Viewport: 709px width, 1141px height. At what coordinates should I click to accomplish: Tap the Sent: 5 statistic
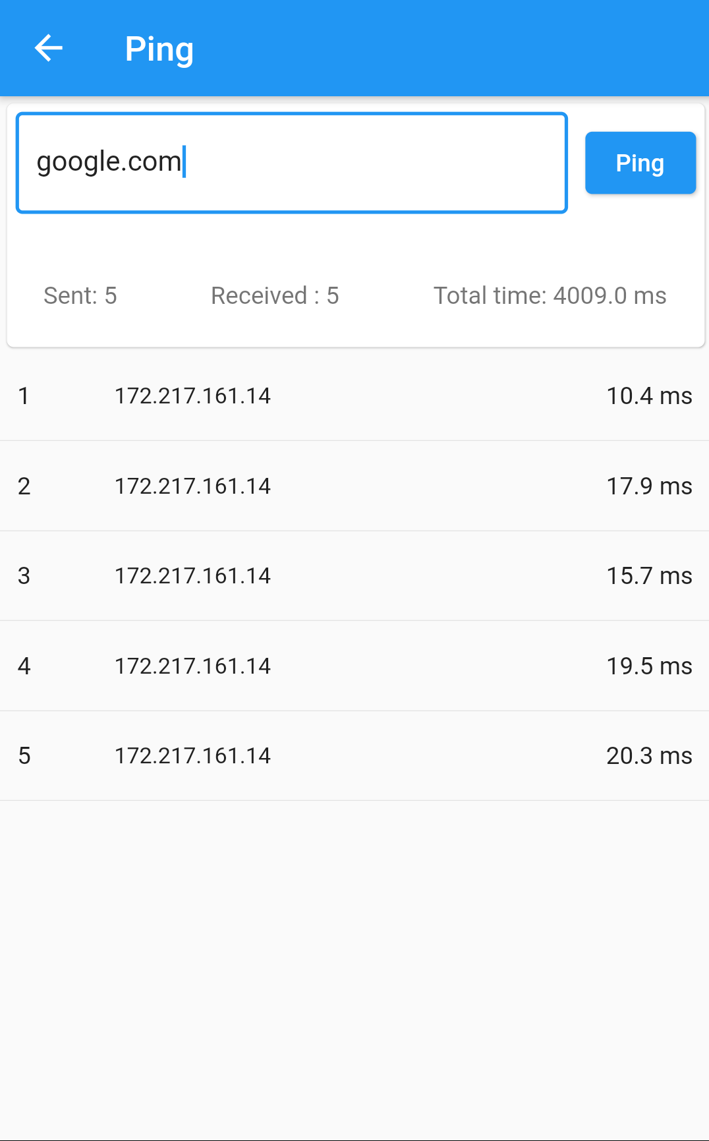tap(80, 296)
